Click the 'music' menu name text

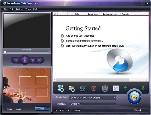coord(18,109)
